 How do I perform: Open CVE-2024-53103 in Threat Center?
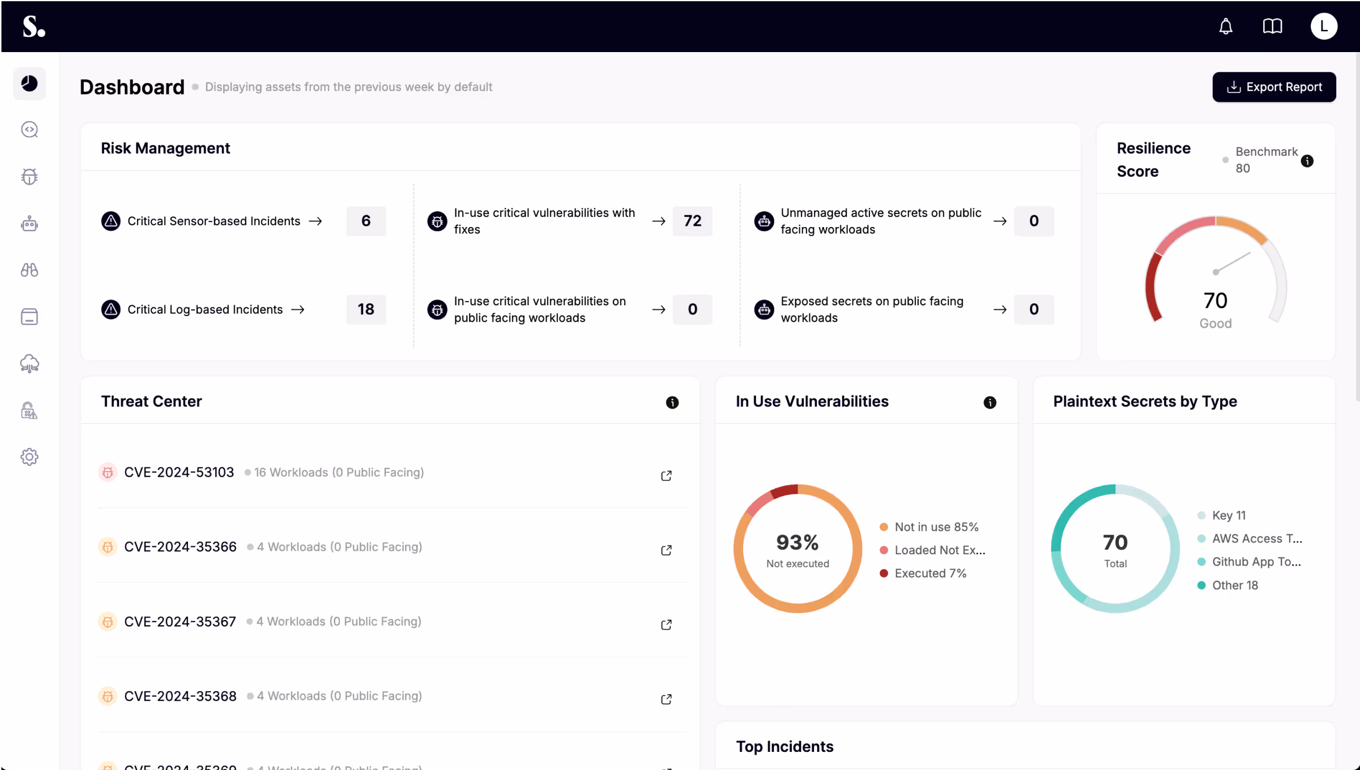coord(179,472)
